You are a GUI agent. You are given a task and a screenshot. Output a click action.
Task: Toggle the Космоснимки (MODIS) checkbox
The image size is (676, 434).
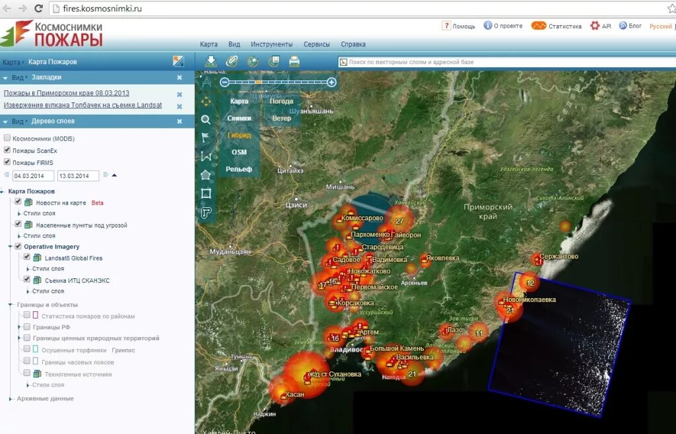tap(7, 138)
